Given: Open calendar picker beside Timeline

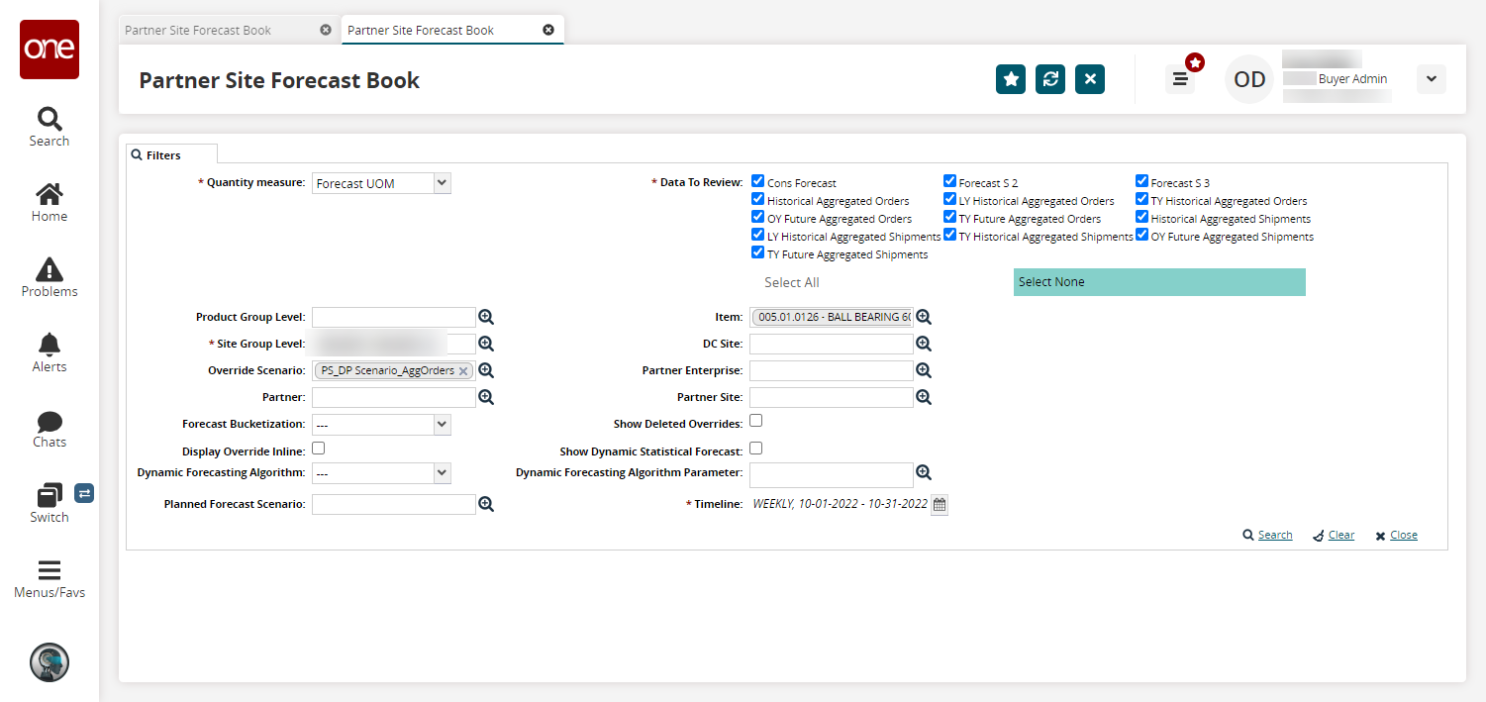Looking at the screenshot, I should [940, 505].
